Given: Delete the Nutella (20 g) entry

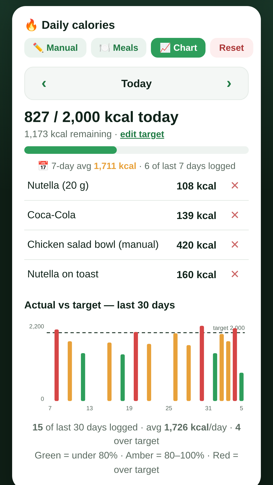Looking at the screenshot, I should pos(235,185).
